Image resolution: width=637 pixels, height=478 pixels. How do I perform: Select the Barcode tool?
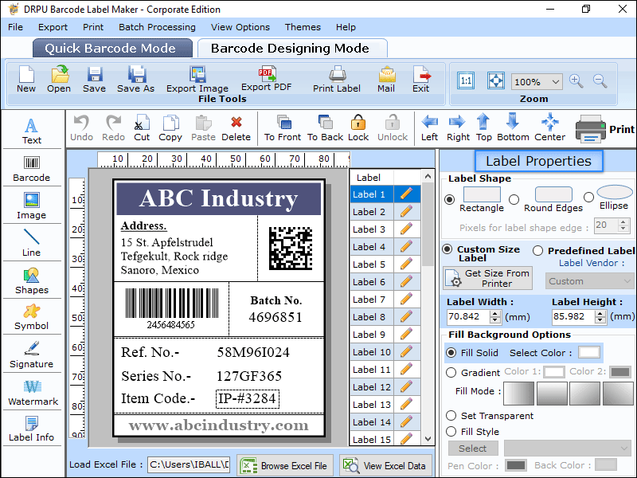tap(32, 169)
